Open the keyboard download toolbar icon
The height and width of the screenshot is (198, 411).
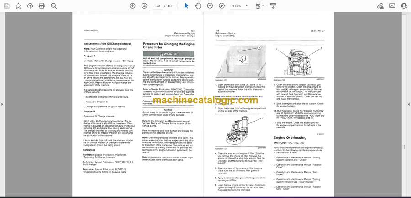[273, 6]
